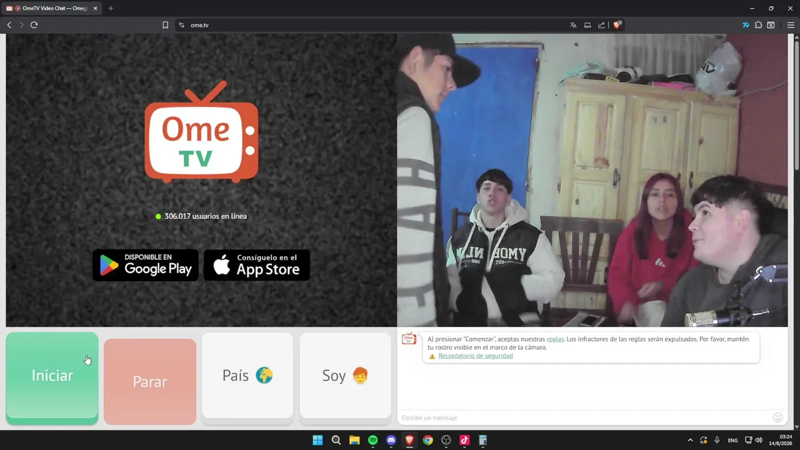Open the Windows Start menu
This screenshot has width=800, height=450.
pos(317,440)
